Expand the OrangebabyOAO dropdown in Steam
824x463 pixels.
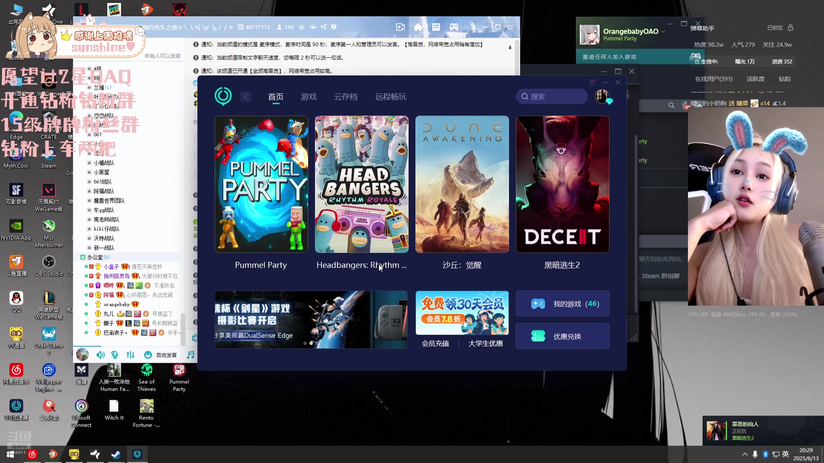(663, 31)
